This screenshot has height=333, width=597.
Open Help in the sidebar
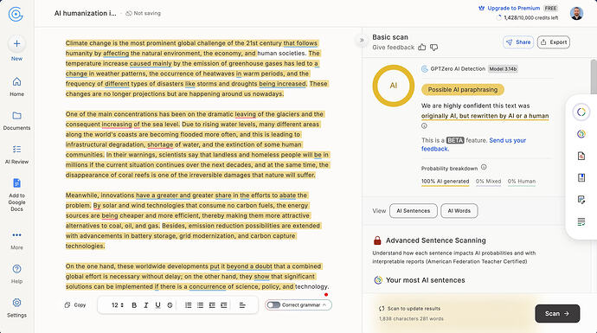16,274
